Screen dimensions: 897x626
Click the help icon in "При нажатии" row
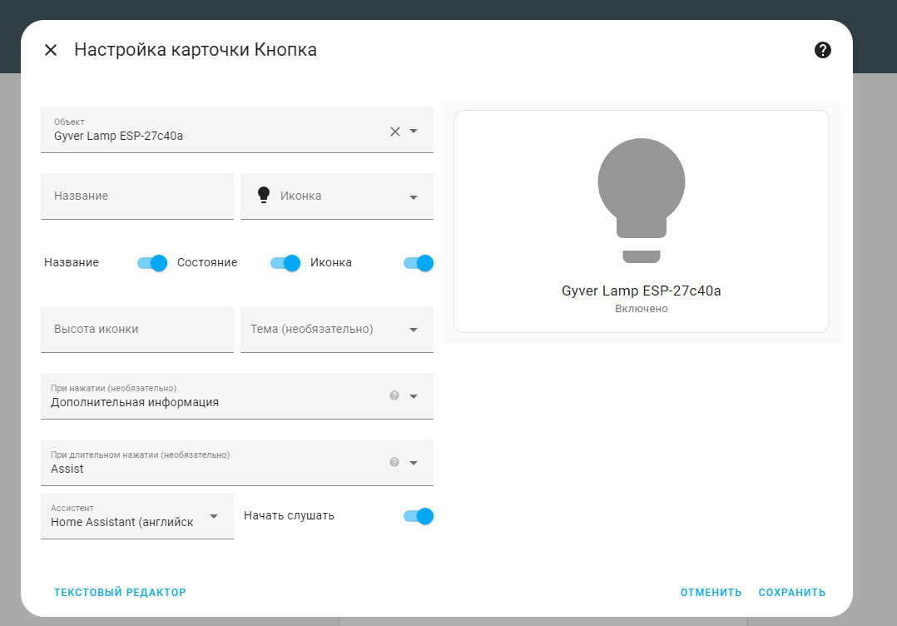pos(393,395)
